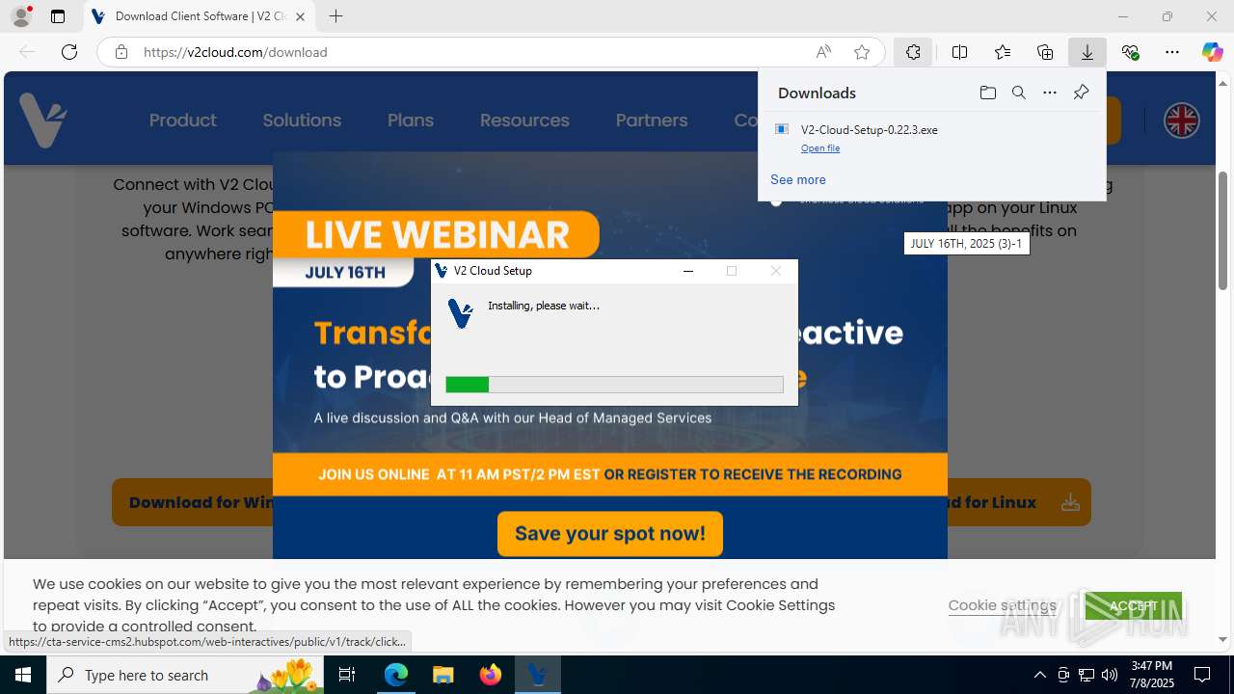
Task: Open Edge Settings and more menu
Action: [x=1172, y=52]
